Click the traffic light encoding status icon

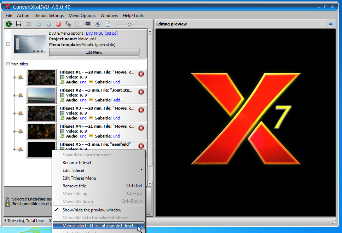coord(8,201)
